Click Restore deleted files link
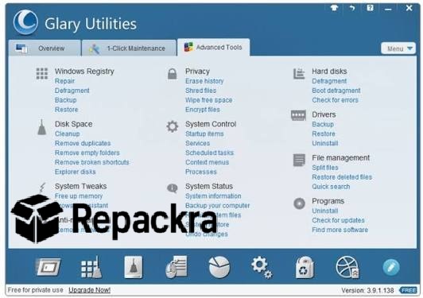Screen dimensions: 423x298 pyautogui.click(x=342, y=177)
